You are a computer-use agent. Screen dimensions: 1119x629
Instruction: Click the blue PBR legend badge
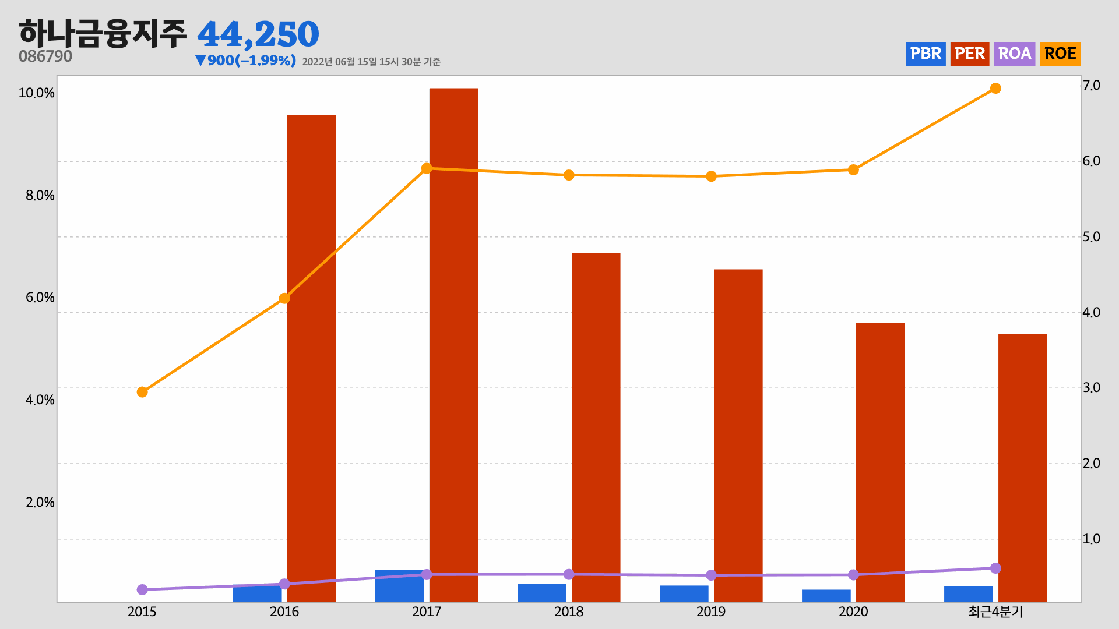pyautogui.click(x=926, y=54)
